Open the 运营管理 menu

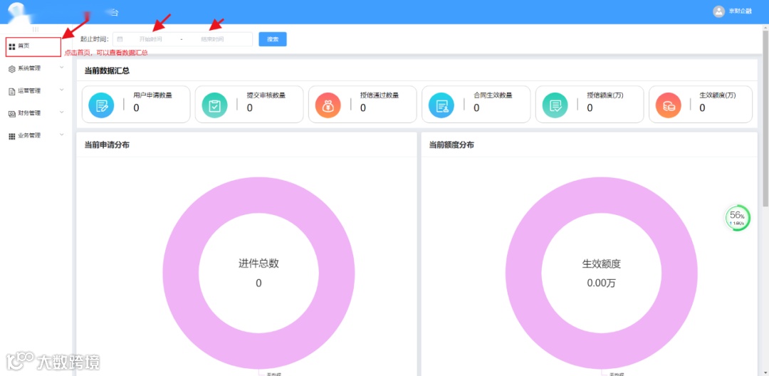point(36,90)
